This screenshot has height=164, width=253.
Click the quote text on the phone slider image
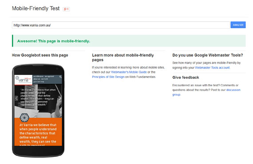[x=38, y=97]
